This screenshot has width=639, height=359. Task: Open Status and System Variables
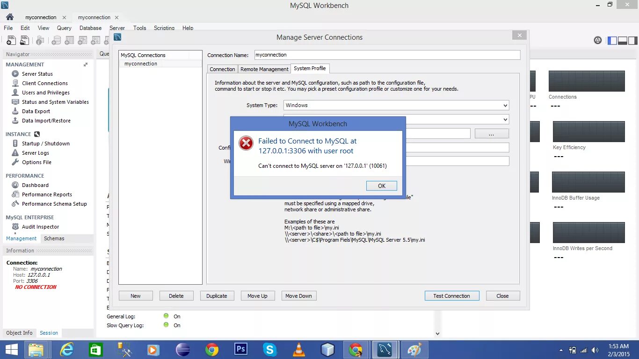tap(55, 102)
